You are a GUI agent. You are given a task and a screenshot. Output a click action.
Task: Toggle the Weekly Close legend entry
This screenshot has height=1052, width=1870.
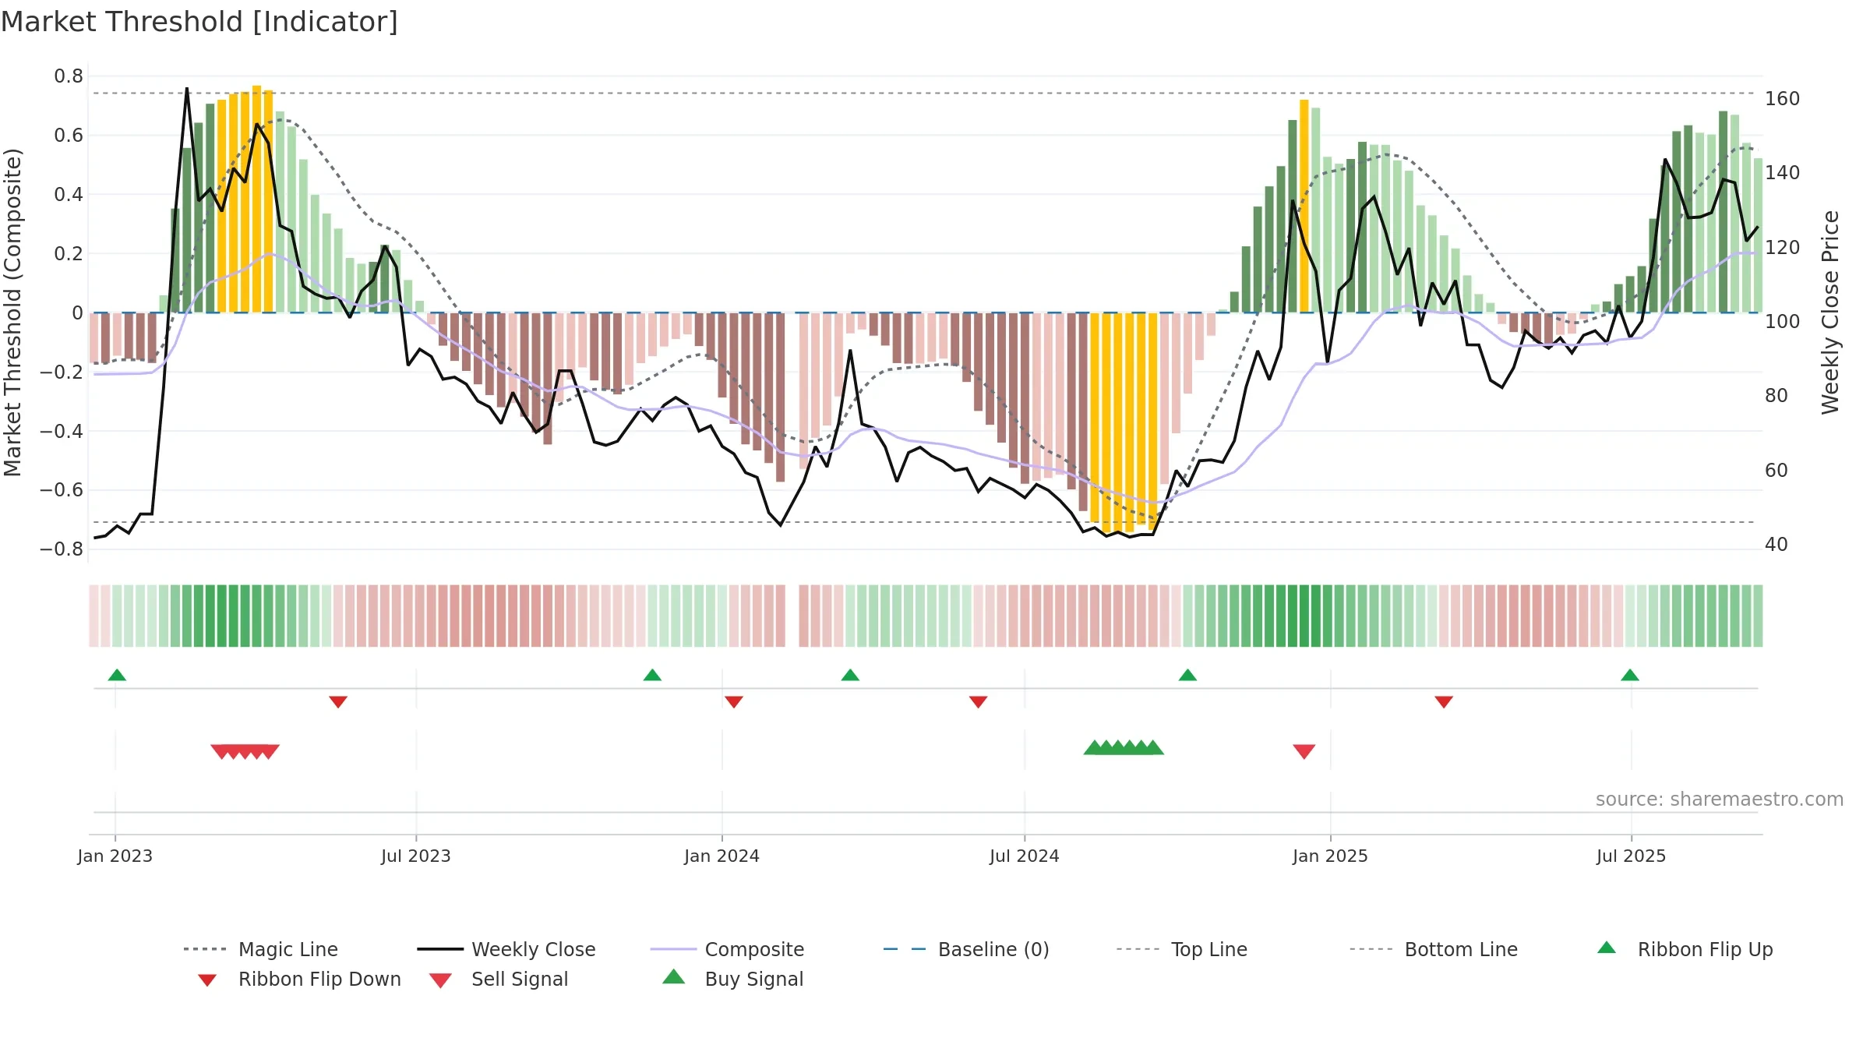[x=506, y=949]
